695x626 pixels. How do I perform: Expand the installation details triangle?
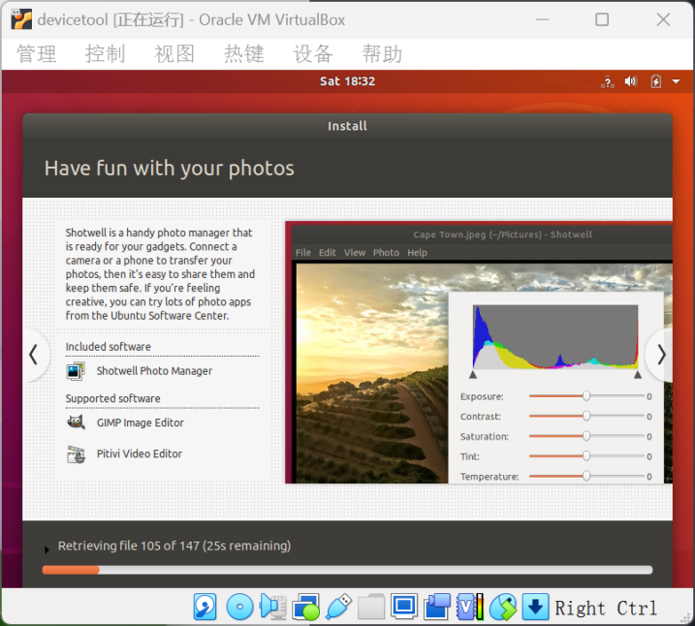click(x=47, y=549)
